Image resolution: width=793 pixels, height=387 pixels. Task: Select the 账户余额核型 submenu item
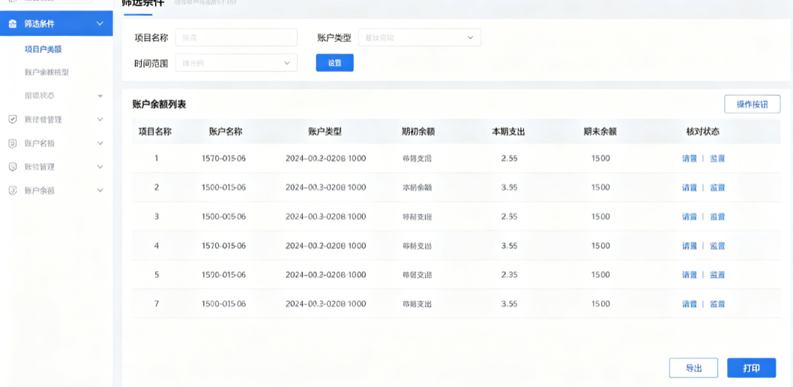pos(46,73)
